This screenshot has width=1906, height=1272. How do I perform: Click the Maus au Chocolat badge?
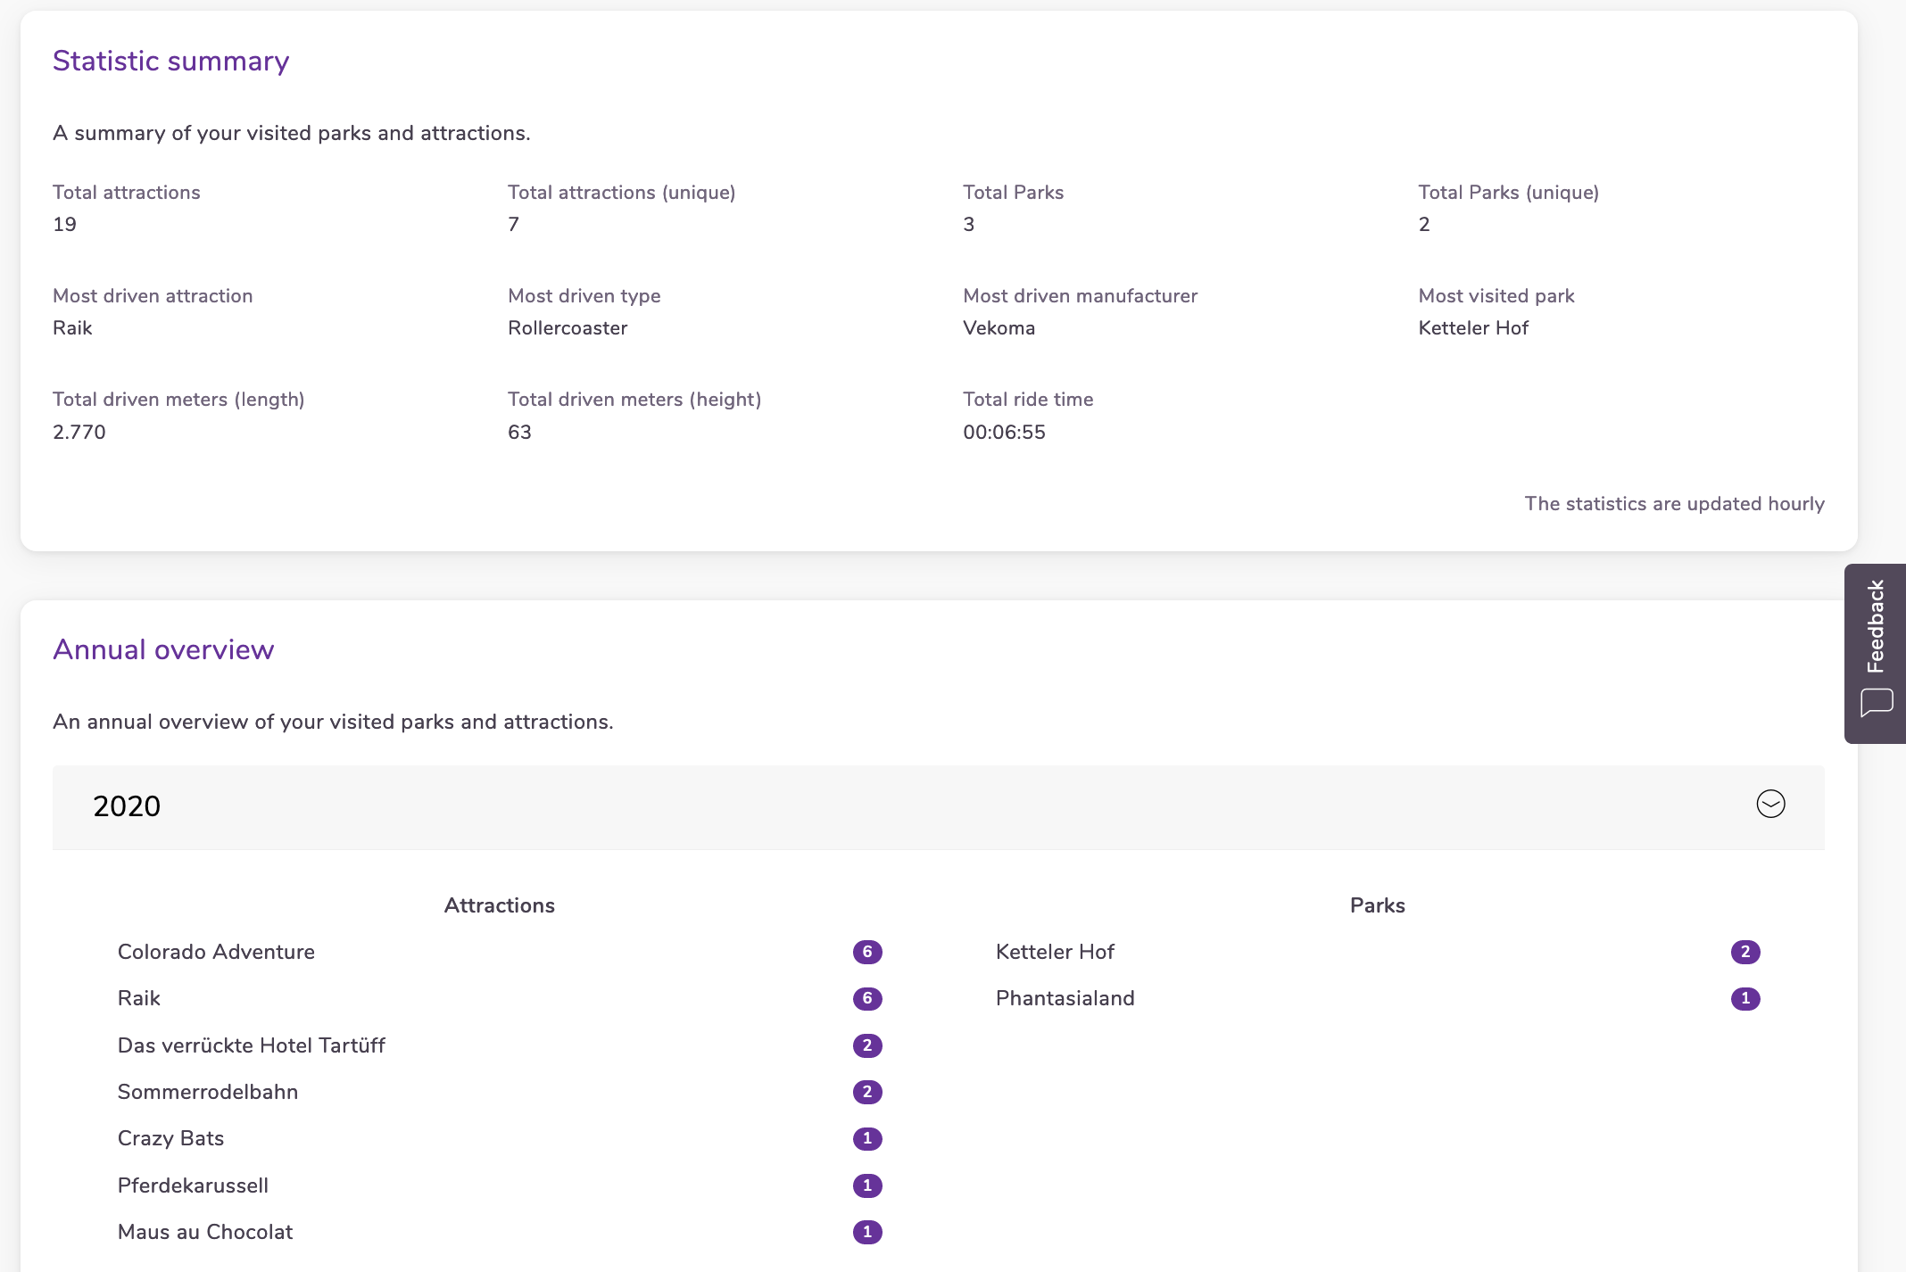tap(866, 1232)
